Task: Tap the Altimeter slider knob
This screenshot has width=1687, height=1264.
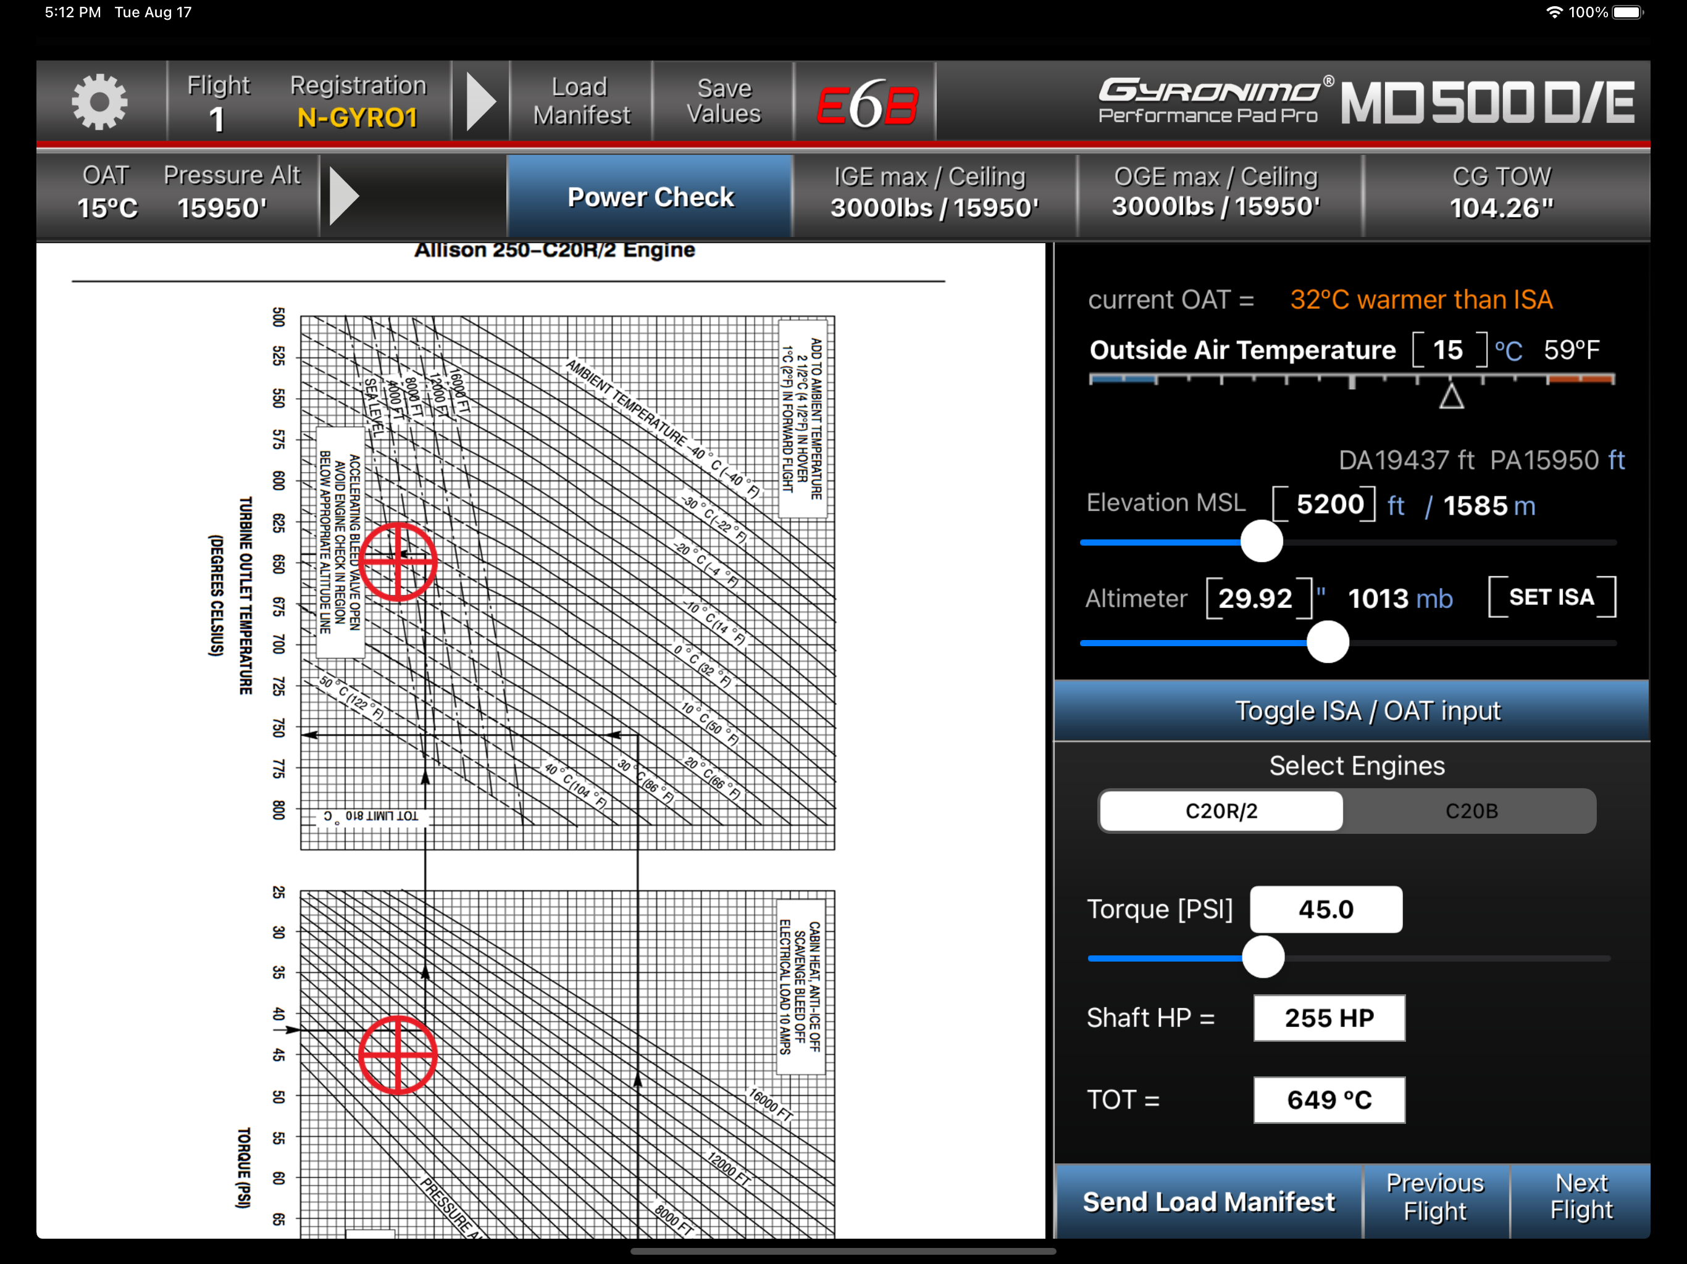Action: tap(1328, 642)
